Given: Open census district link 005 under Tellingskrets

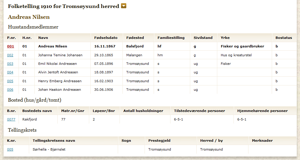Looking at the screenshot, I should (10, 149).
